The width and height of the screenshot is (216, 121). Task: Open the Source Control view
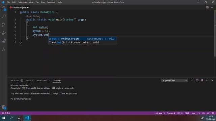pyautogui.click(x=4, y=25)
